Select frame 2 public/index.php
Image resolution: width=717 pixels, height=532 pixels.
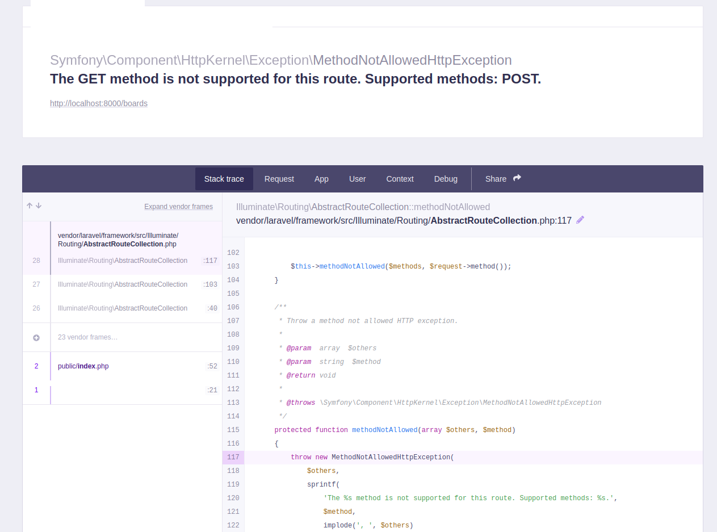[122, 366]
